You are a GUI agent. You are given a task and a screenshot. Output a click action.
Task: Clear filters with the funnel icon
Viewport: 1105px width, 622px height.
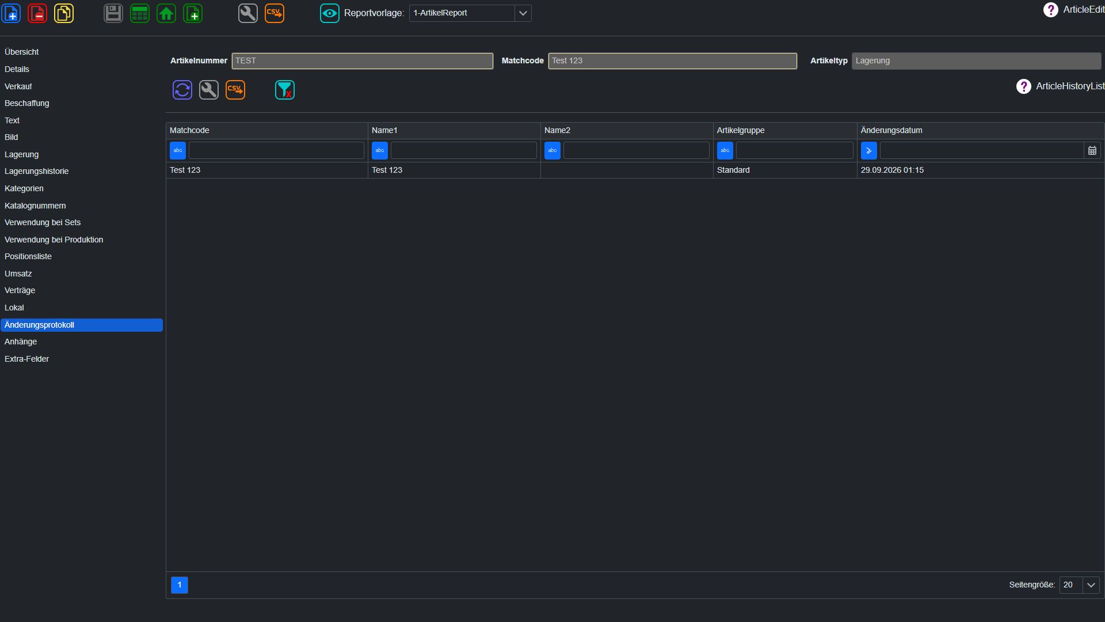click(285, 90)
